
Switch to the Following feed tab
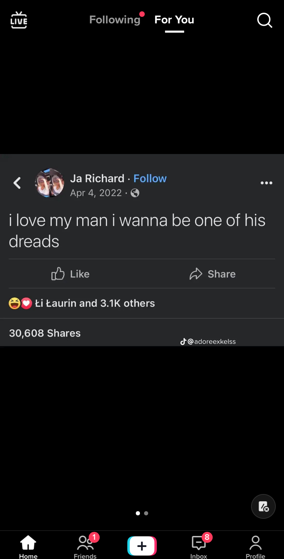[x=115, y=20]
